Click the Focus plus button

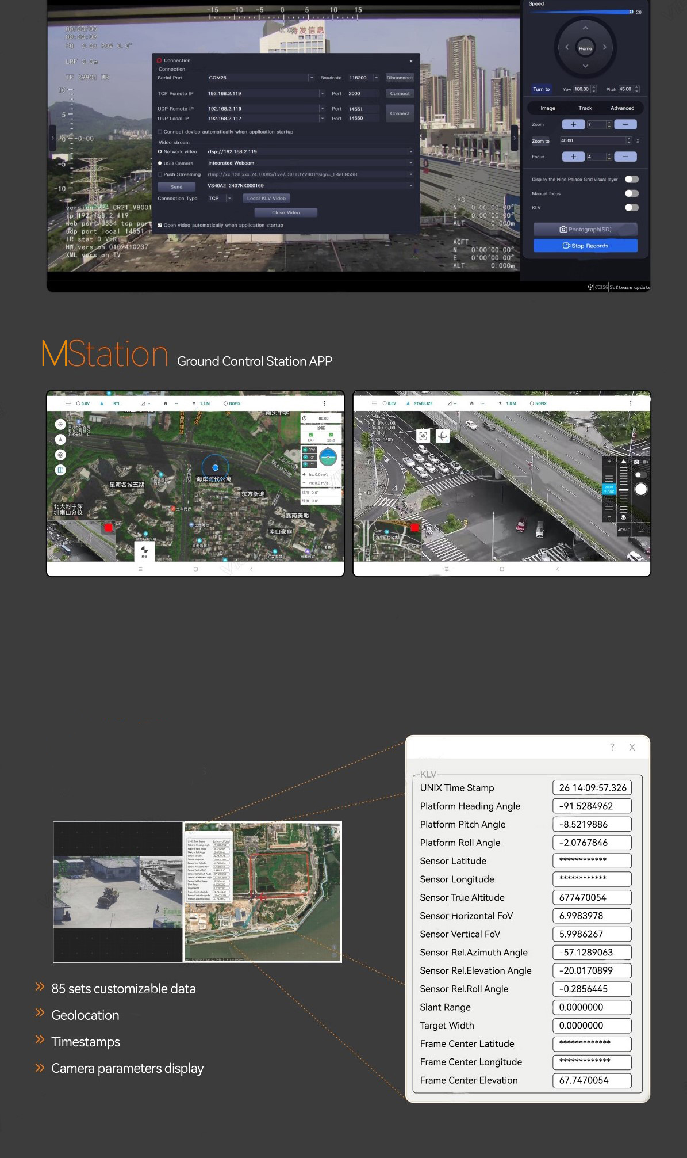[573, 157]
